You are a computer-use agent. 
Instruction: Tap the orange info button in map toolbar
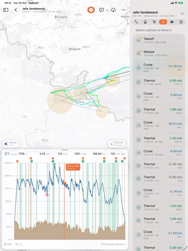pyautogui.click(x=91, y=10)
